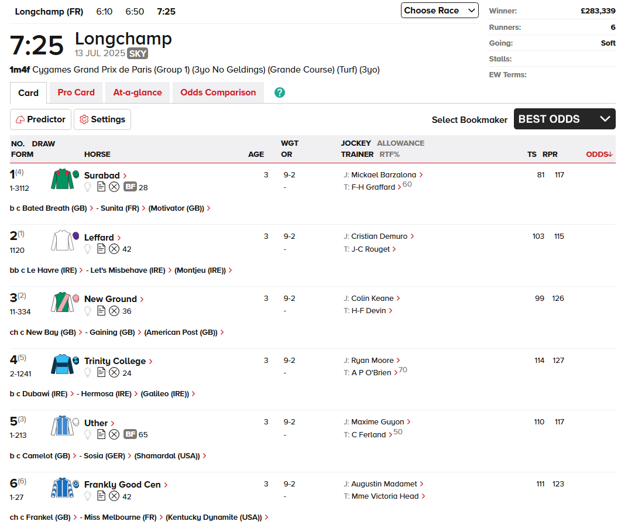Click the Surabad tips lightbulb icon

(88, 187)
